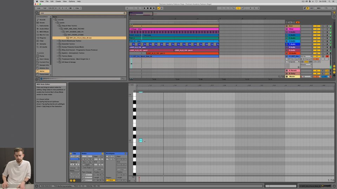Arm the 11 DRT_Dm track for recording
The width and height of the screenshot is (337, 189).
click(327, 56)
